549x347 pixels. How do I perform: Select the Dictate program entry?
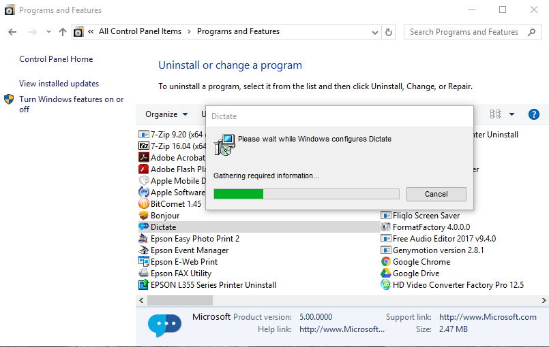(x=259, y=227)
